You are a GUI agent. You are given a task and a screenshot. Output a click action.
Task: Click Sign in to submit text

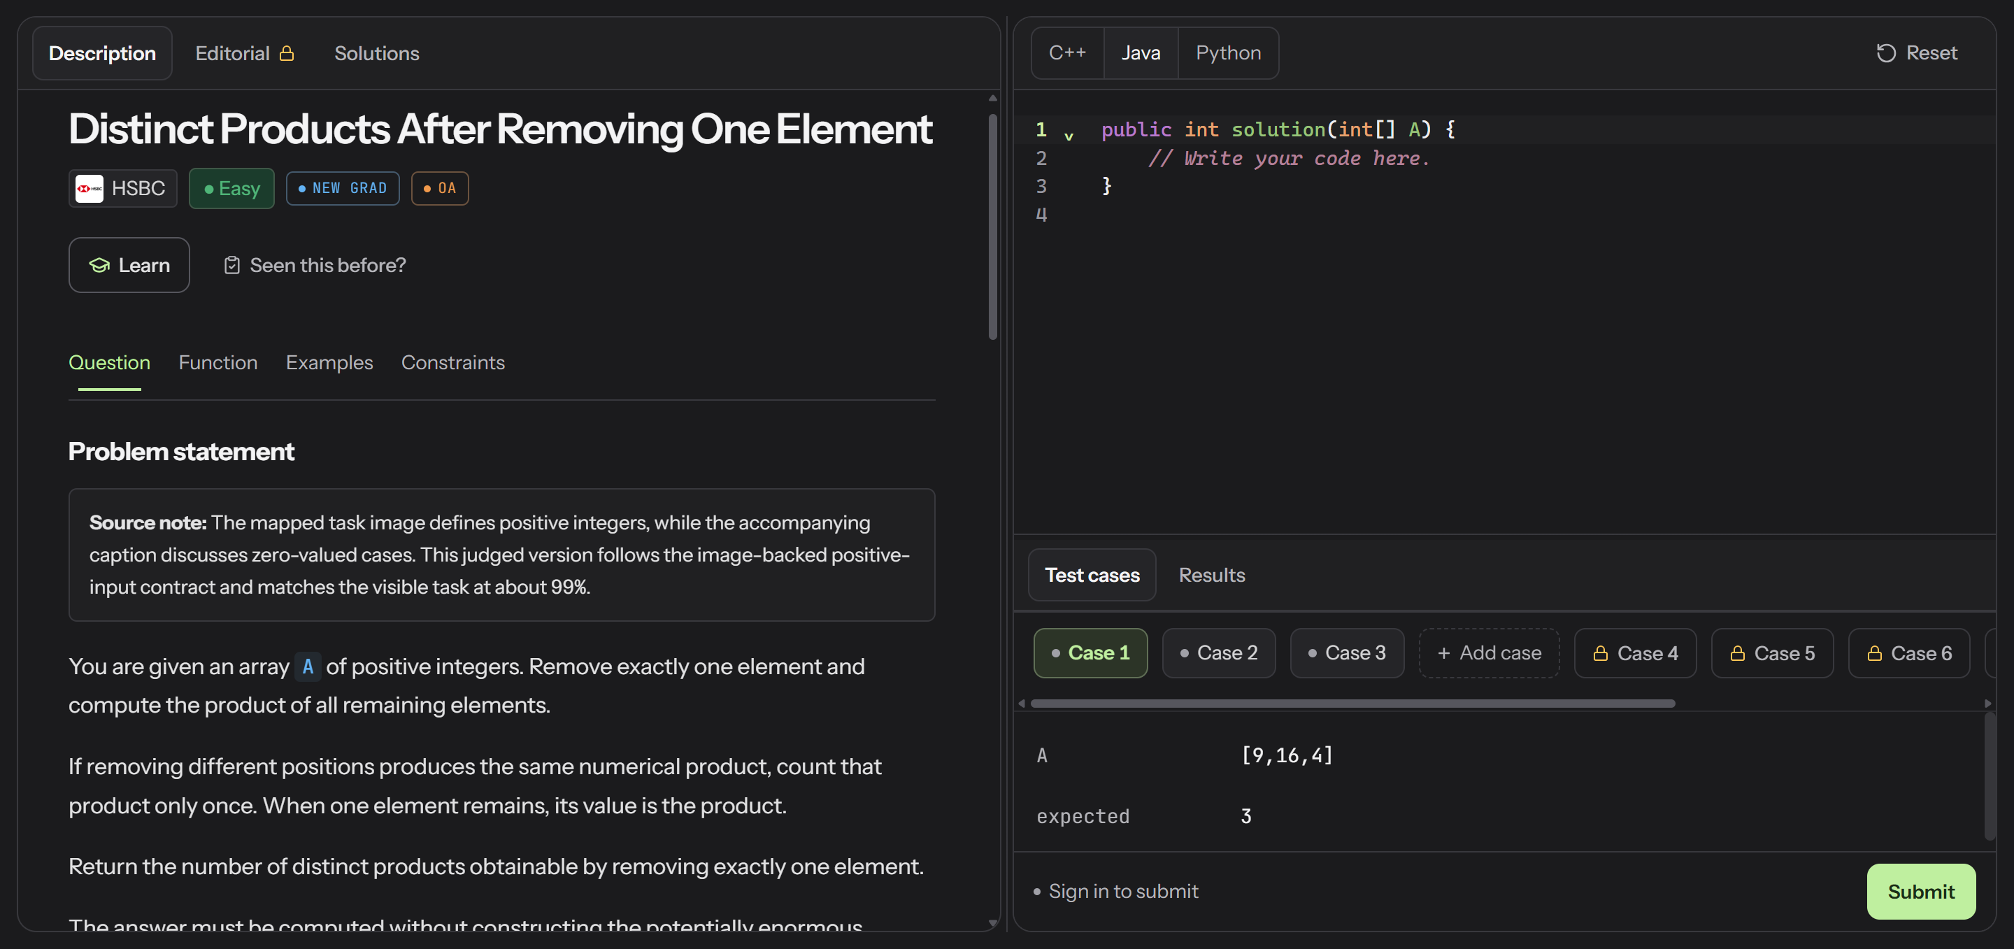1122,891
